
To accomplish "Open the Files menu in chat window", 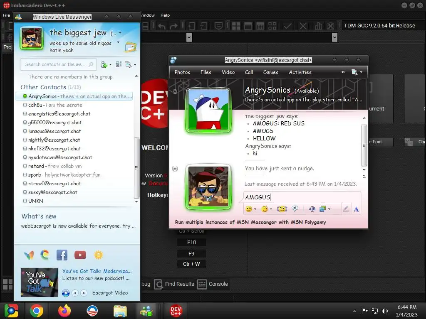I will [x=206, y=72].
